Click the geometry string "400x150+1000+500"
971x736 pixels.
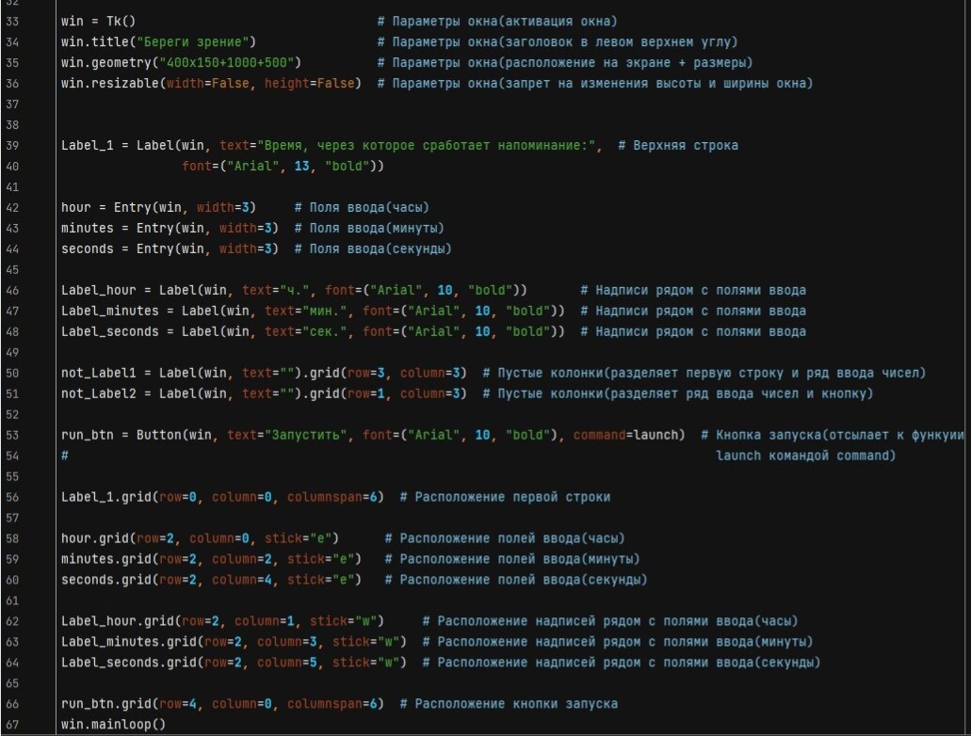(x=226, y=62)
